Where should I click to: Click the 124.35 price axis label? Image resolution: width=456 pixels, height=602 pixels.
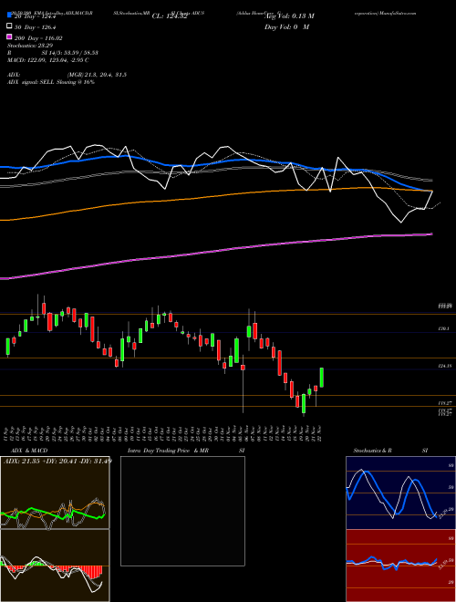click(x=444, y=367)
